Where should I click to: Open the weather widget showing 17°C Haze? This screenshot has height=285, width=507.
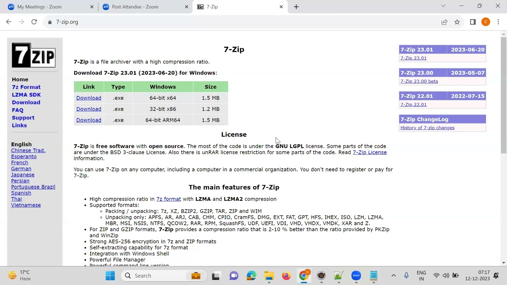tap(20, 275)
